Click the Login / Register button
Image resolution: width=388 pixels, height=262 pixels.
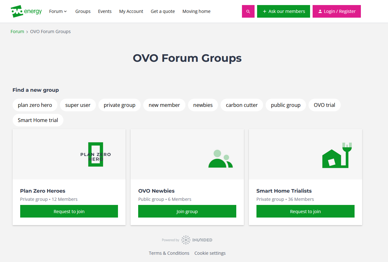click(337, 11)
